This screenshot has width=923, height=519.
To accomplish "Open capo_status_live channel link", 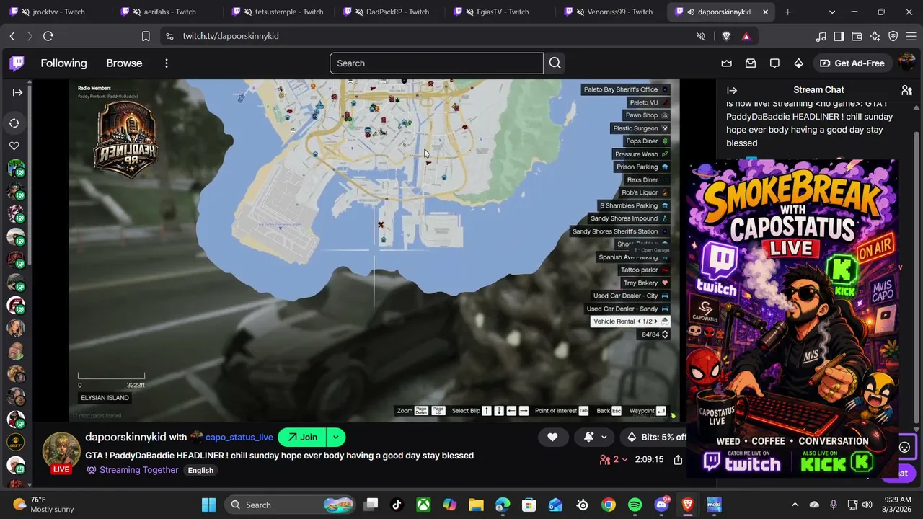I will point(239,437).
